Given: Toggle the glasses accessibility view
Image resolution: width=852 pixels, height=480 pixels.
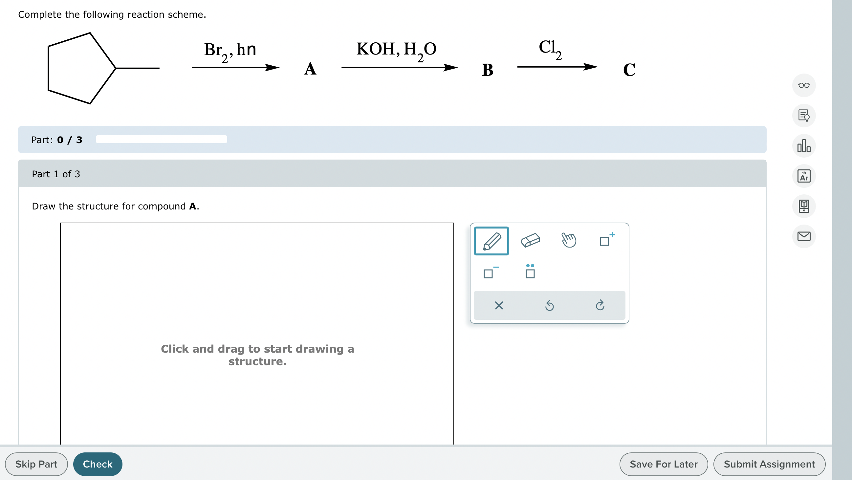Looking at the screenshot, I should (x=804, y=85).
